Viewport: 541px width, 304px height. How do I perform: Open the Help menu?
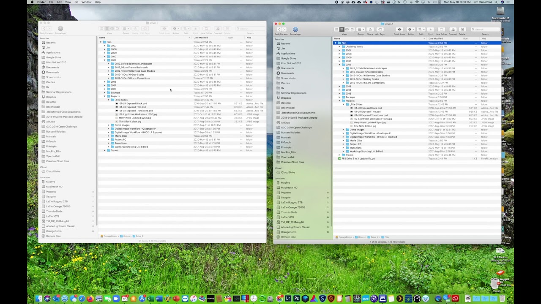(x=98, y=2)
